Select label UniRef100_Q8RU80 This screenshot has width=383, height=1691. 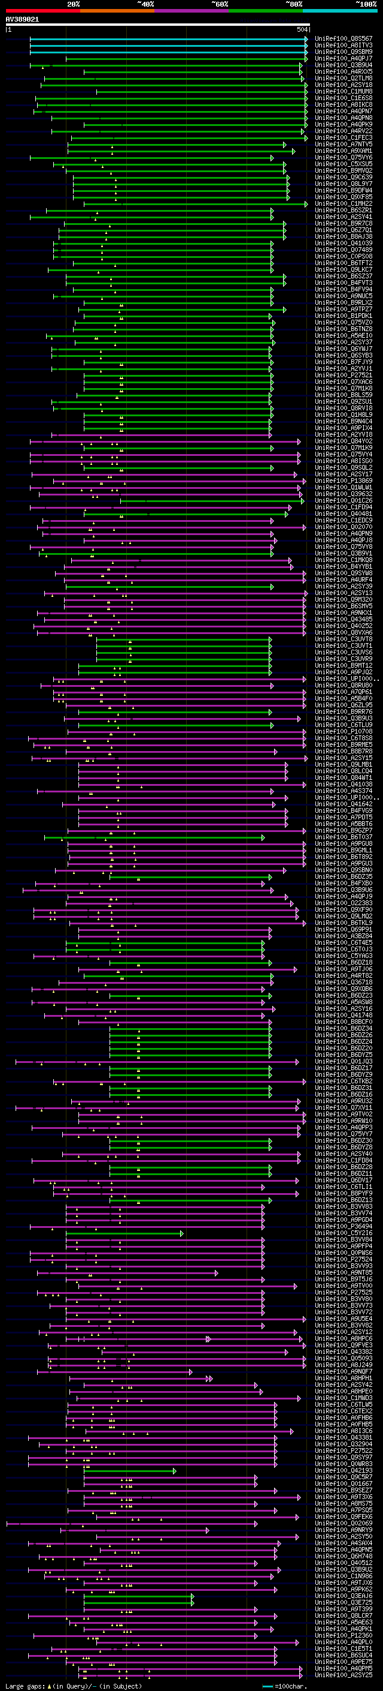(344, 685)
